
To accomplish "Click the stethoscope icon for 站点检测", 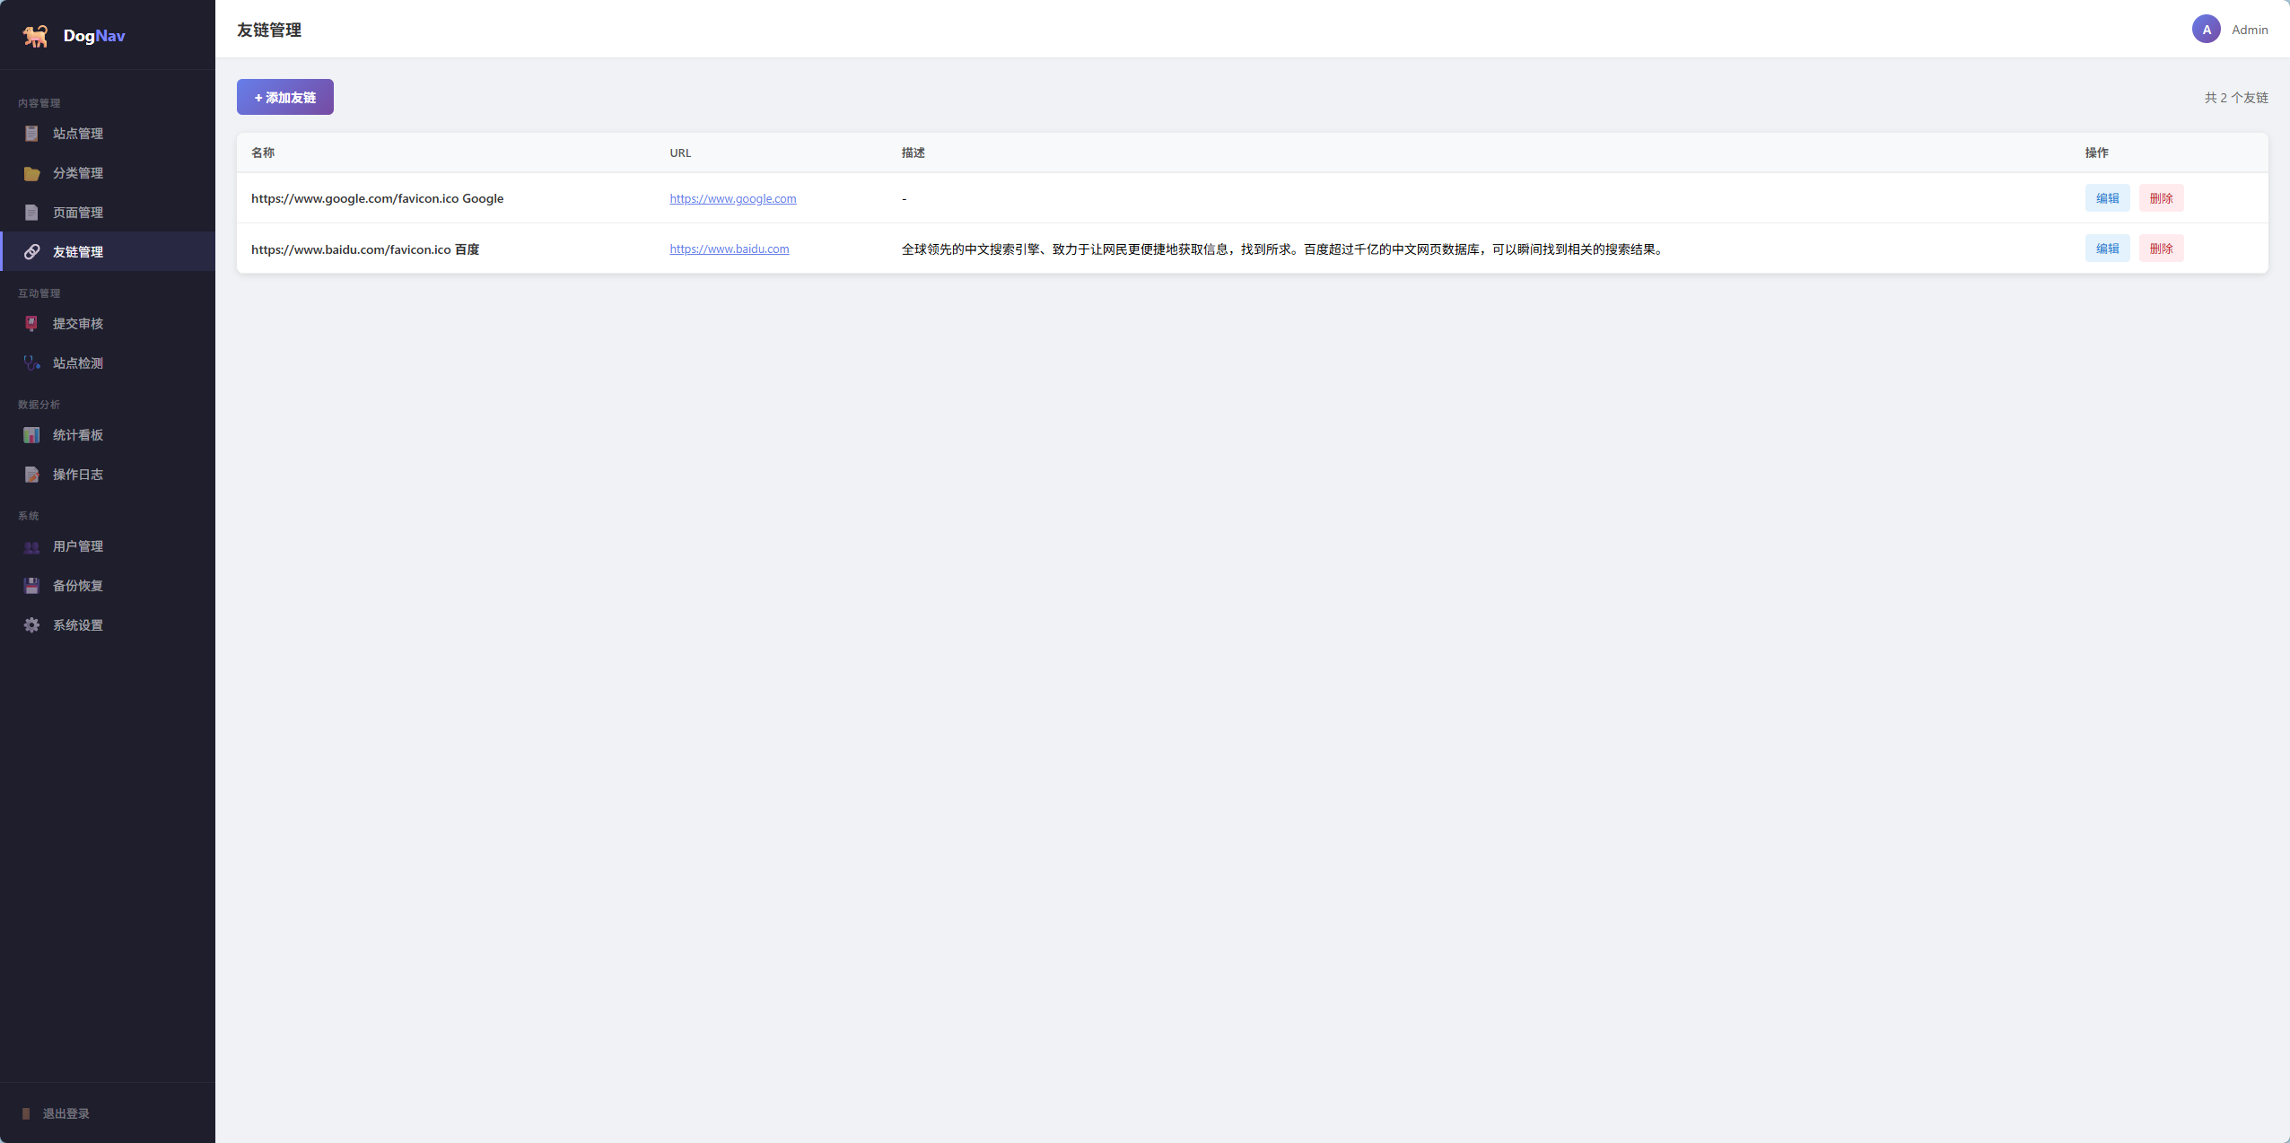I will click(31, 363).
